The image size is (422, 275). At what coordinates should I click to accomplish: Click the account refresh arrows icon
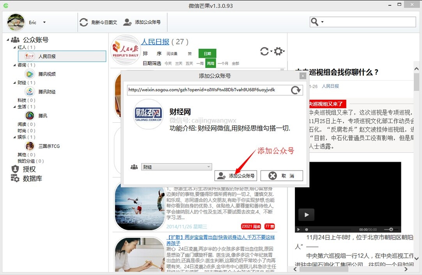pyautogui.click(x=264, y=51)
